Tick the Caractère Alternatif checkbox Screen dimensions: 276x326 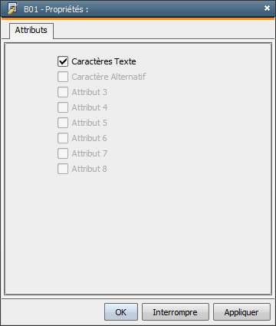(63, 77)
